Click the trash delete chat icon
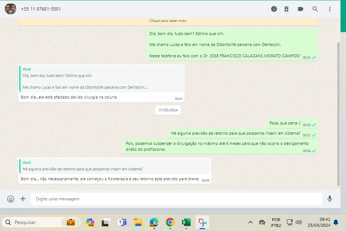The height and width of the screenshot is (231, 346). pyautogui.click(x=287, y=9)
